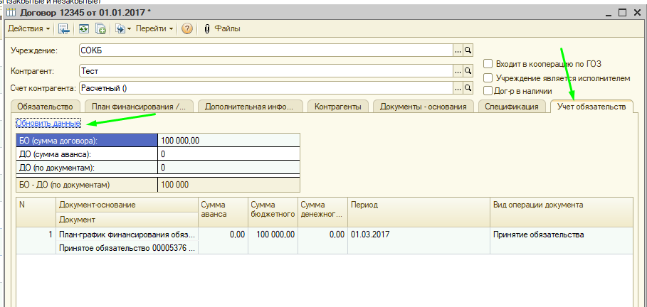Image resolution: width=647 pixels, height=307 pixels.
Task: Click magnifier icon next to Учреждение field
Action: (x=468, y=50)
